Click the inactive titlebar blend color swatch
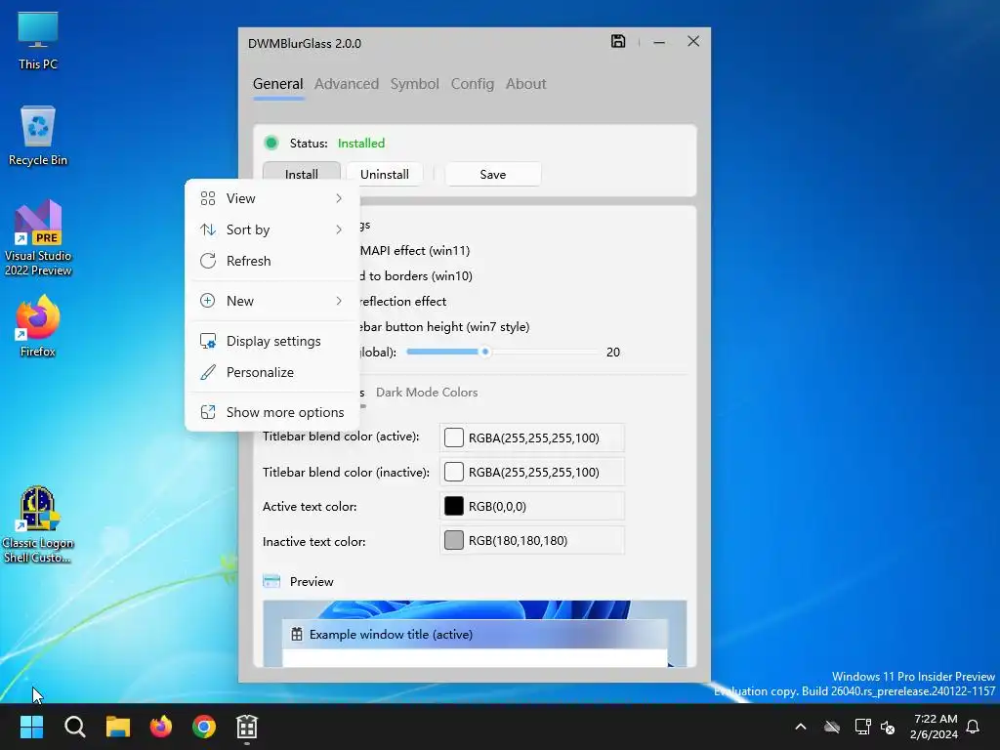This screenshot has height=750, width=1000. 453,472
